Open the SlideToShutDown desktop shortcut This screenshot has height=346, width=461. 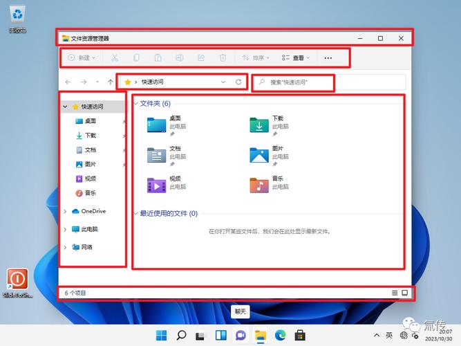coord(17,283)
